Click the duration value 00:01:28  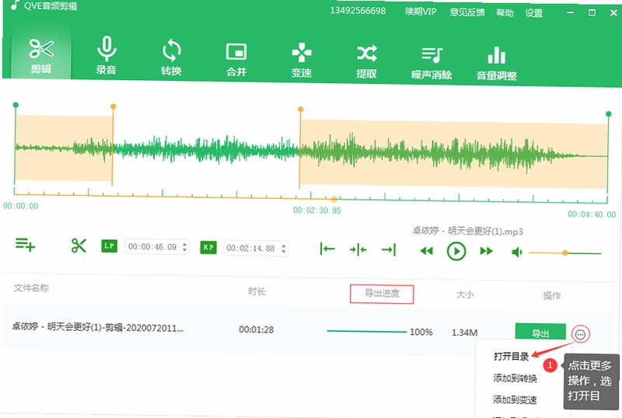pyautogui.click(x=257, y=329)
